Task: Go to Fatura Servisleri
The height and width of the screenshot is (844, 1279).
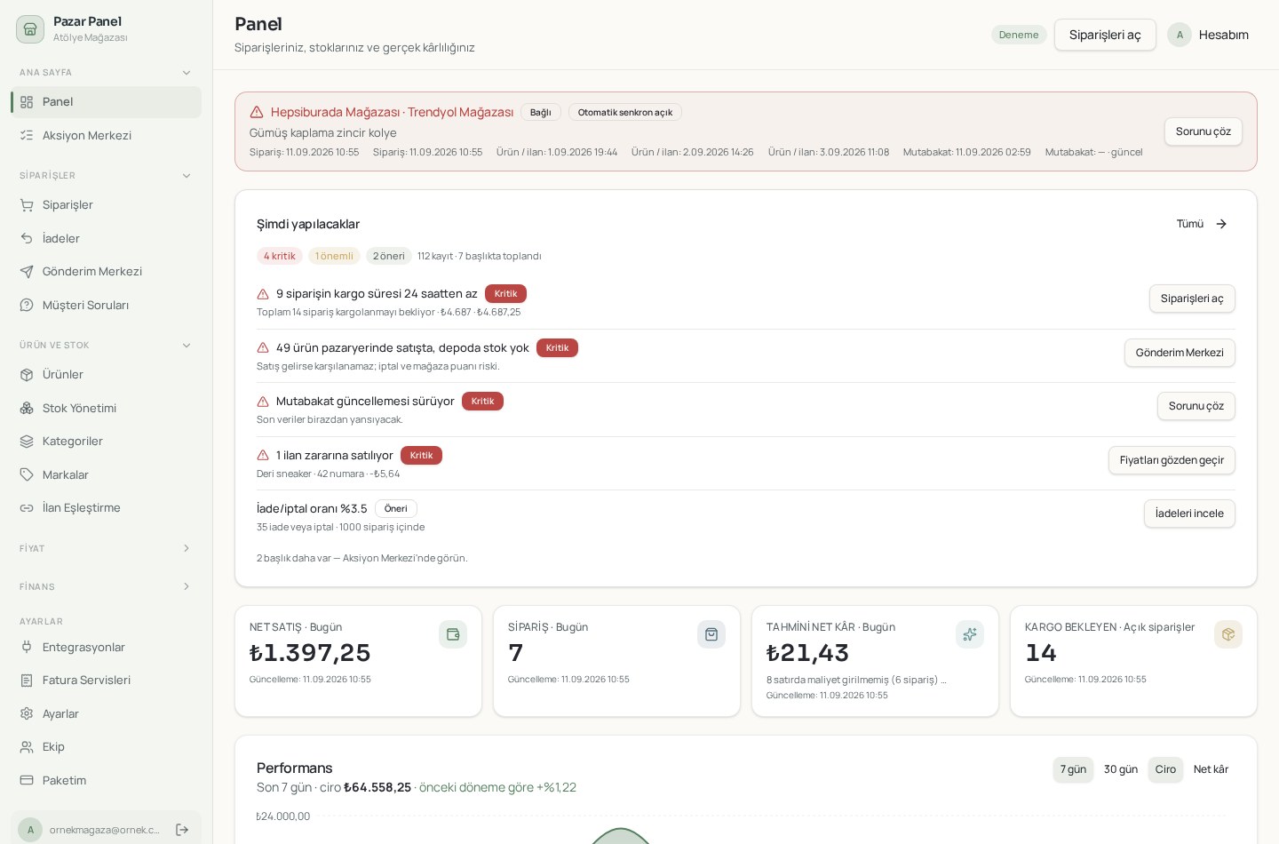Action: (106, 681)
